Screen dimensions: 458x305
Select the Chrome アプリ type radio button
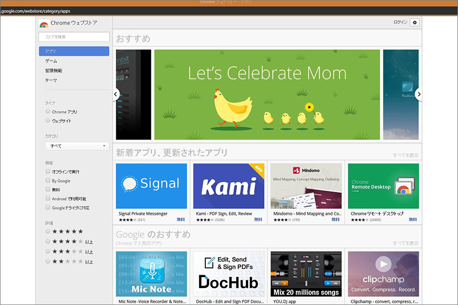[x=48, y=112]
